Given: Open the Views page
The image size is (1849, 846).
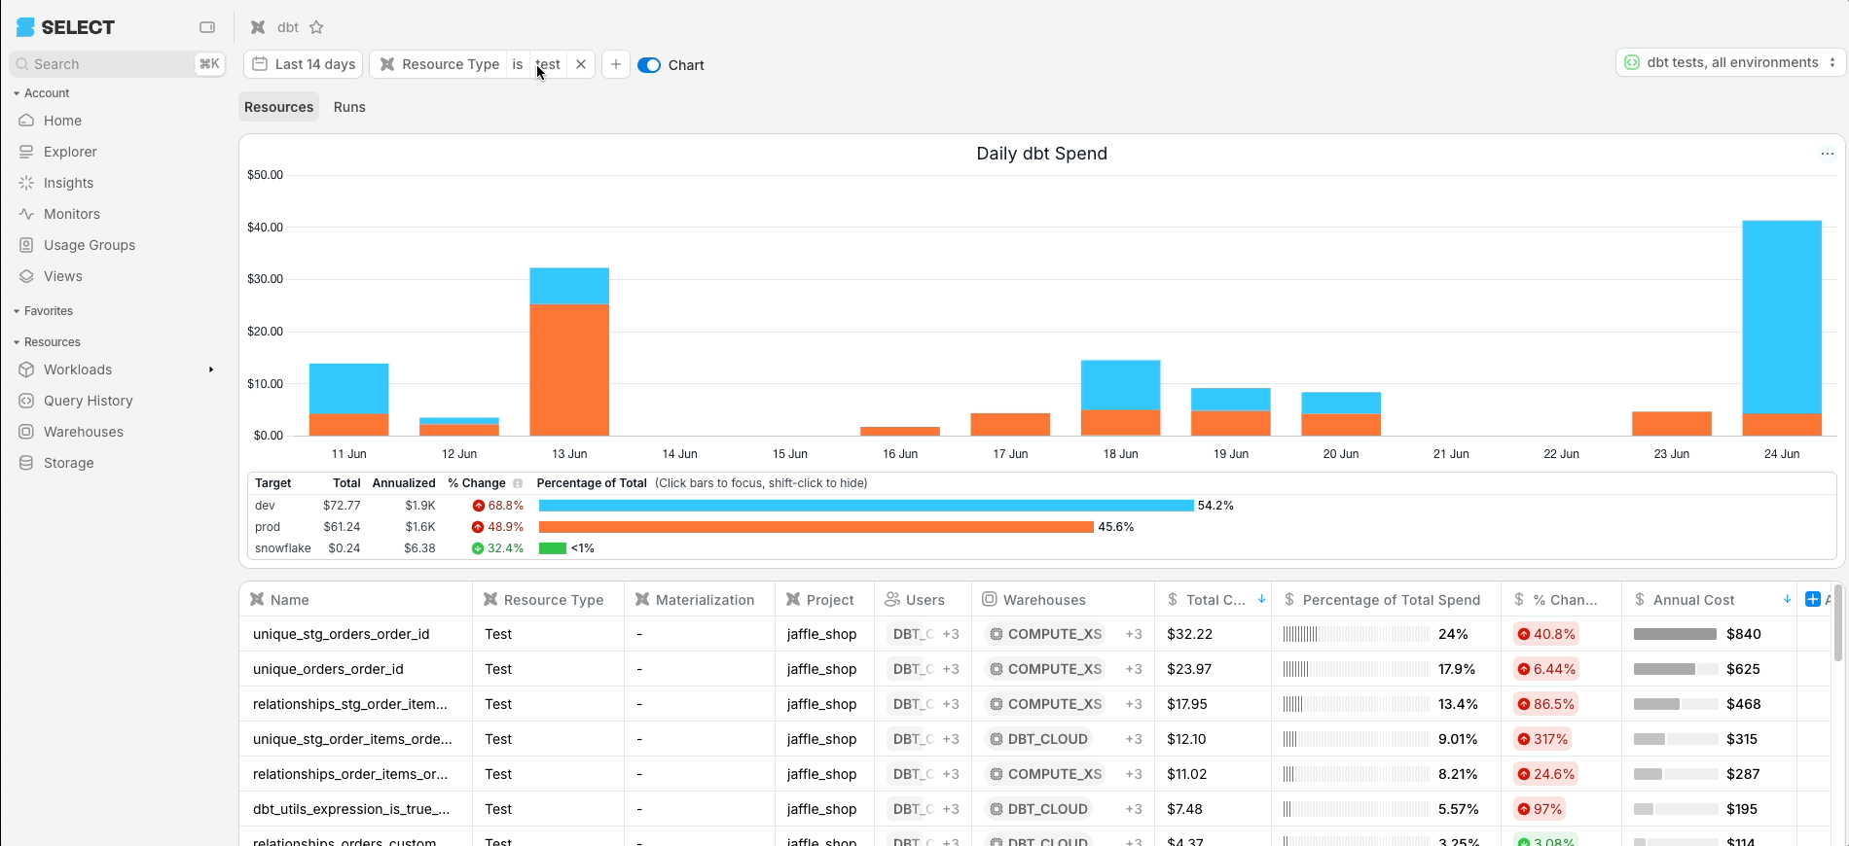Looking at the screenshot, I should click(62, 276).
